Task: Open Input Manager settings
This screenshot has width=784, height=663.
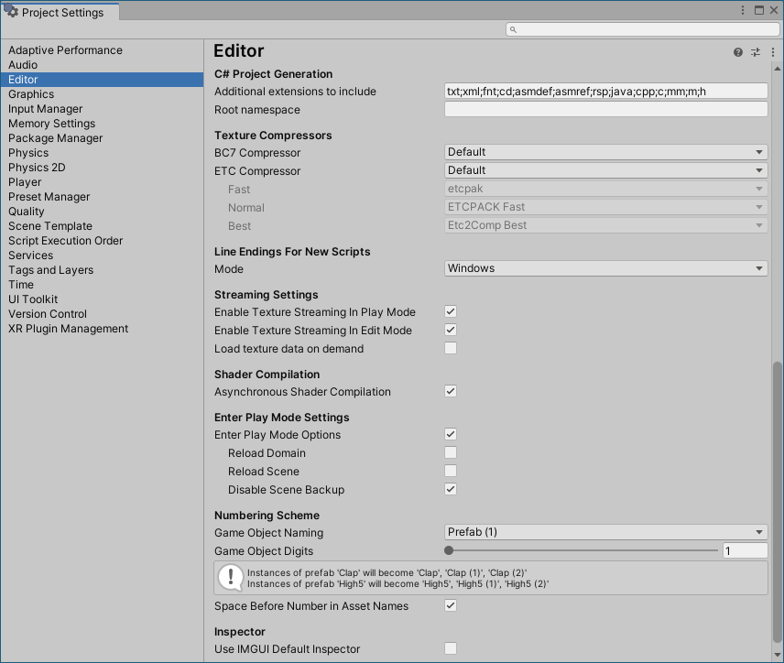Action: coord(102,109)
